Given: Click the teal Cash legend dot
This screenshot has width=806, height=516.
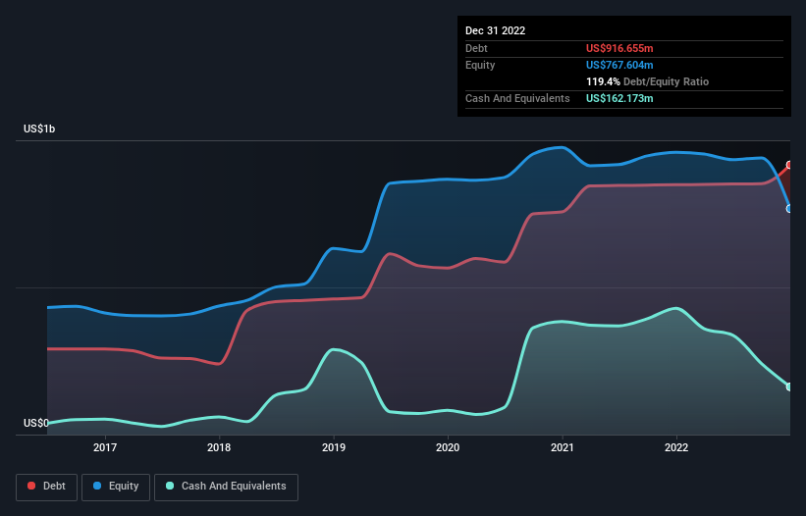Looking at the screenshot, I should [170, 486].
